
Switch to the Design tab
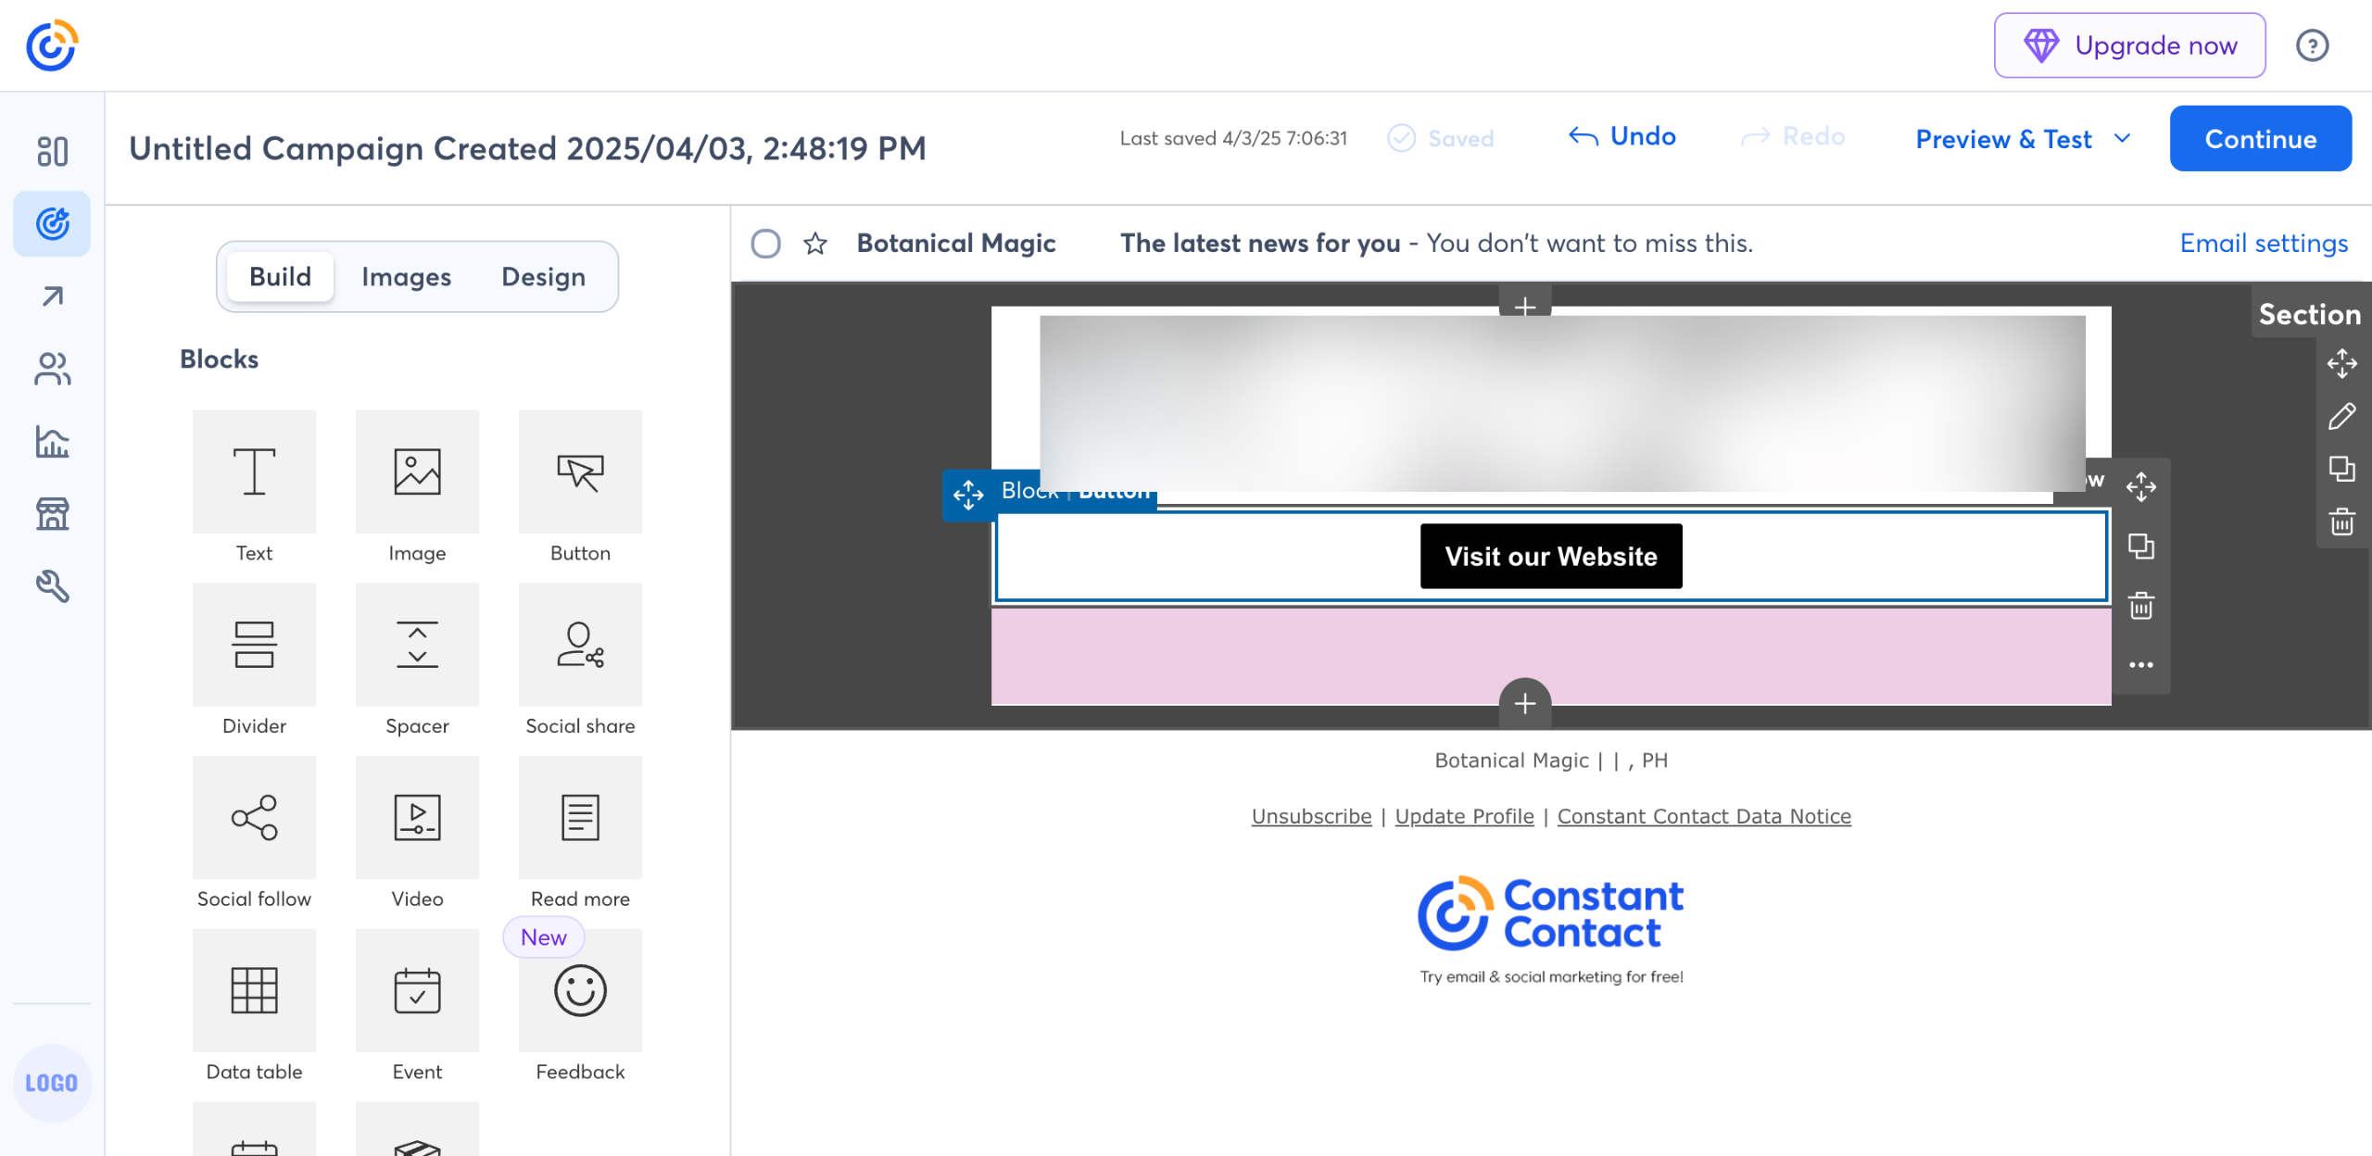(x=543, y=277)
